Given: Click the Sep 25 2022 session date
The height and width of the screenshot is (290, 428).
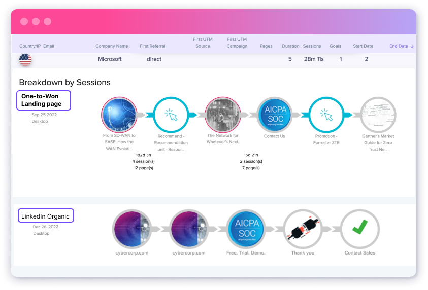Looking at the screenshot, I should (x=44, y=115).
